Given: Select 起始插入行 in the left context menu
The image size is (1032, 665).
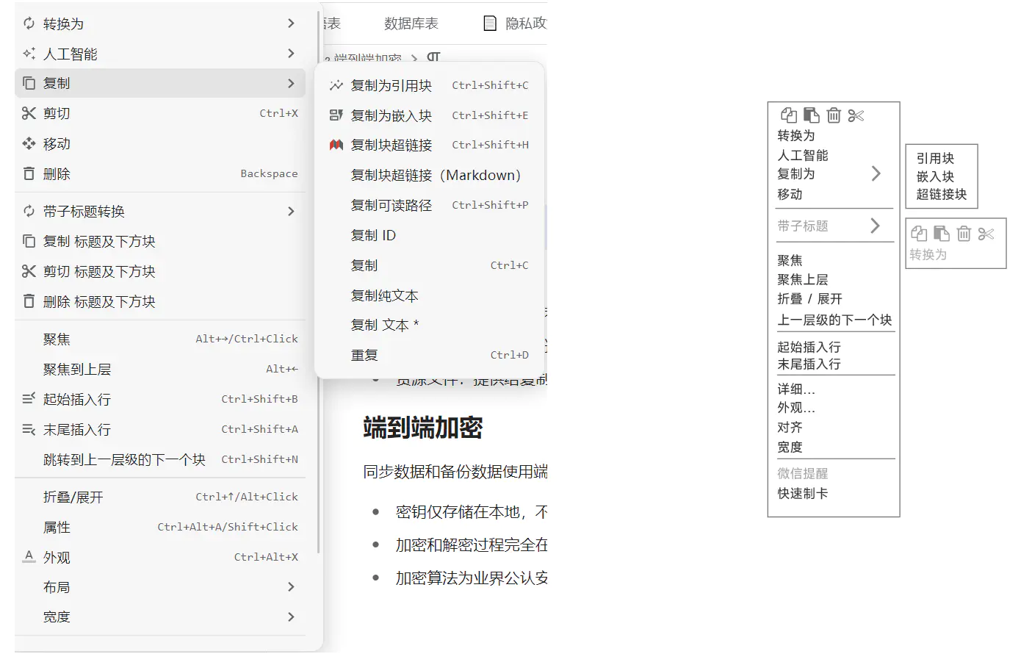Looking at the screenshot, I should tap(77, 399).
